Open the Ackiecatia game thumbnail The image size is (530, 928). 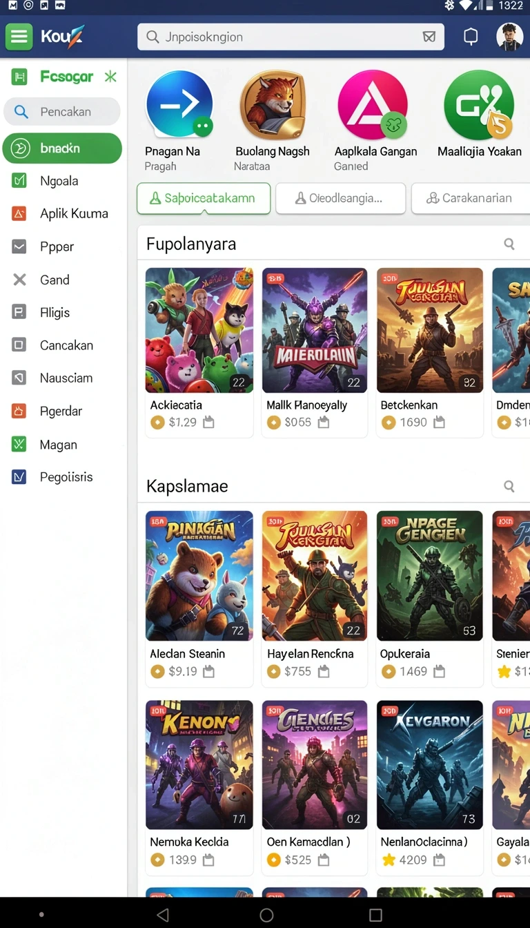click(199, 330)
